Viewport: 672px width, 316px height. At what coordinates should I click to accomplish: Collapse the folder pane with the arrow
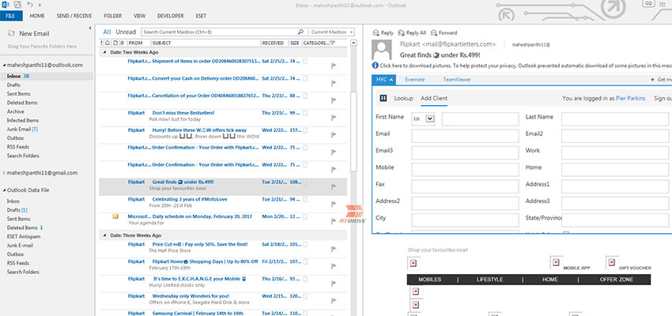click(x=89, y=28)
